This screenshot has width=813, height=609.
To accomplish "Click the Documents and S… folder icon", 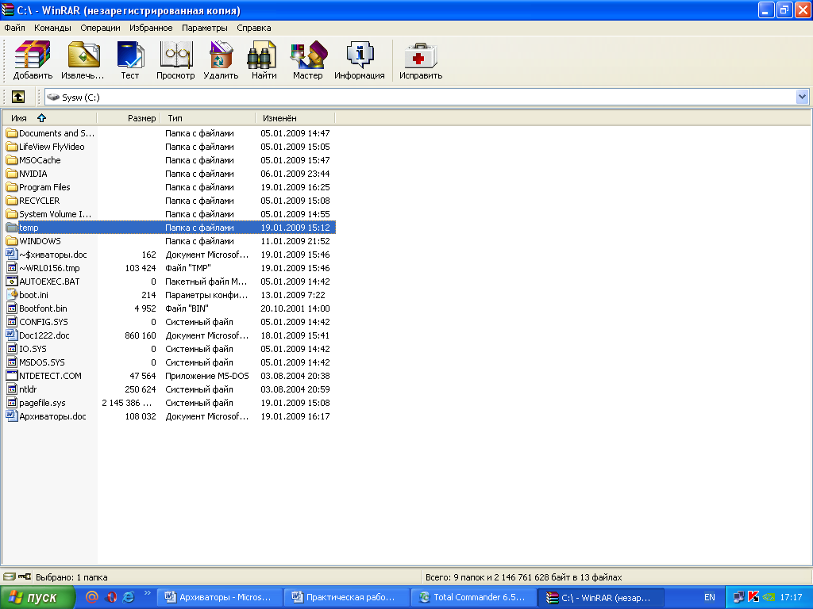I will [11, 133].
